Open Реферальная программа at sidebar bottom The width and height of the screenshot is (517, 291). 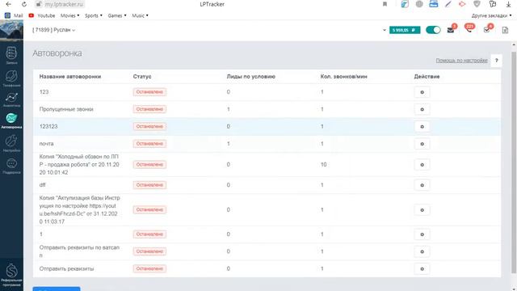(x=11, y=275)
